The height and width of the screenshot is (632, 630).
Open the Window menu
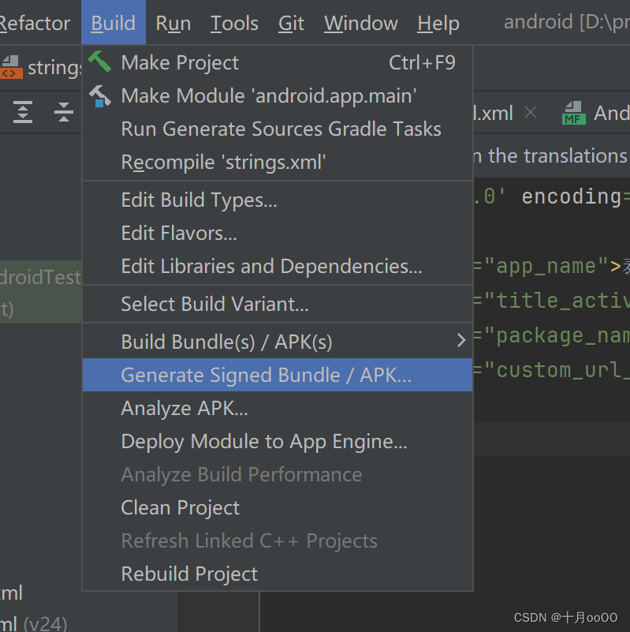pos(360,23)
